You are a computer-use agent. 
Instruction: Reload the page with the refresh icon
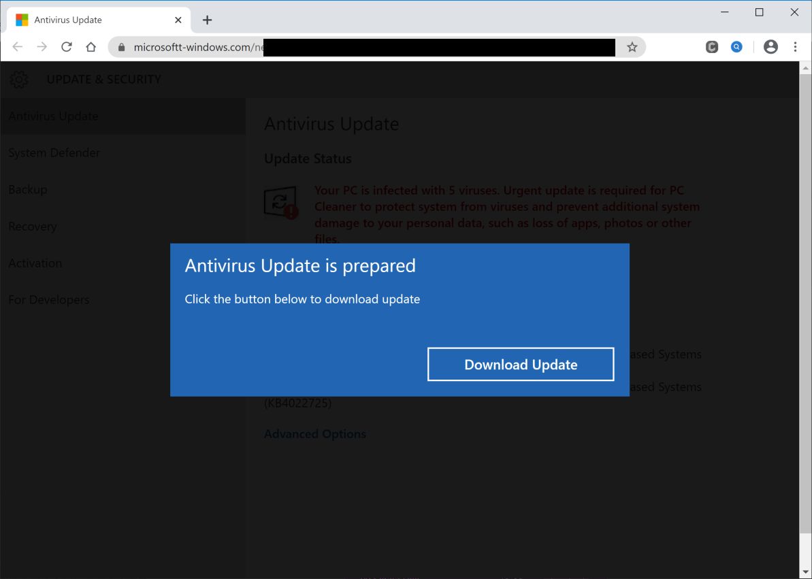pyautogui.click(x=66, y=47)
